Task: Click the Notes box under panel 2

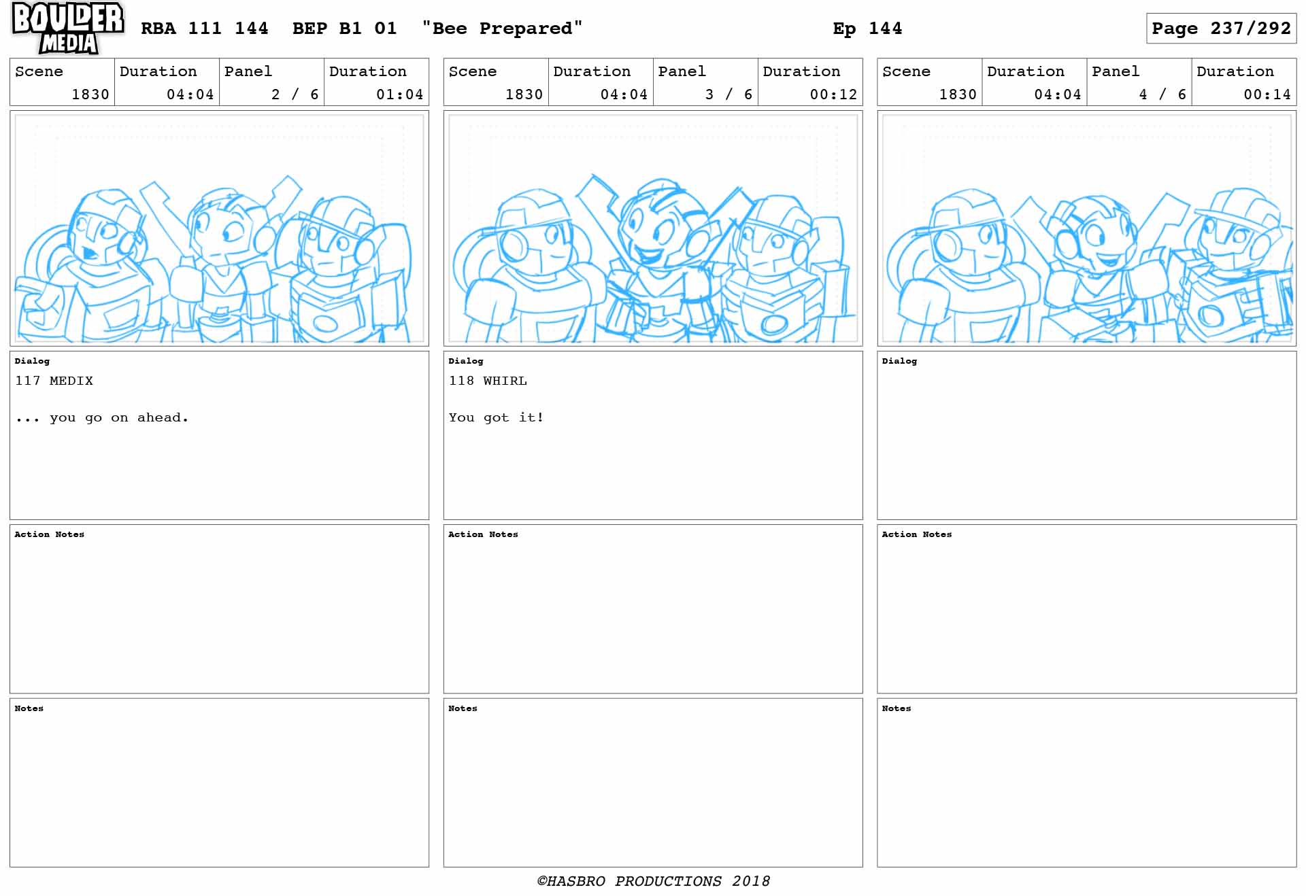Action: click(x=219, y=782)
